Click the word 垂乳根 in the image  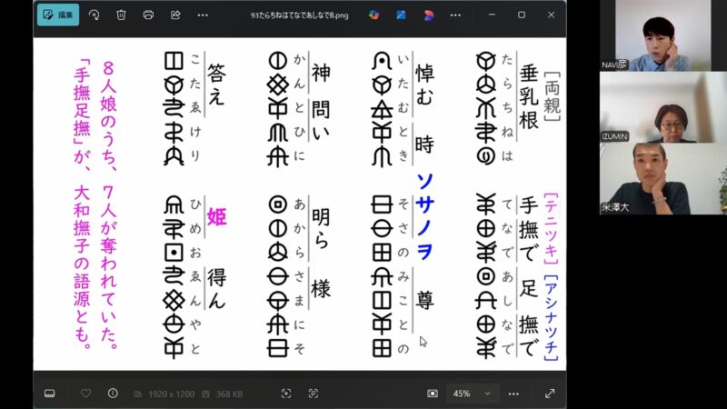pyautogui.click(x=529, y=96)
